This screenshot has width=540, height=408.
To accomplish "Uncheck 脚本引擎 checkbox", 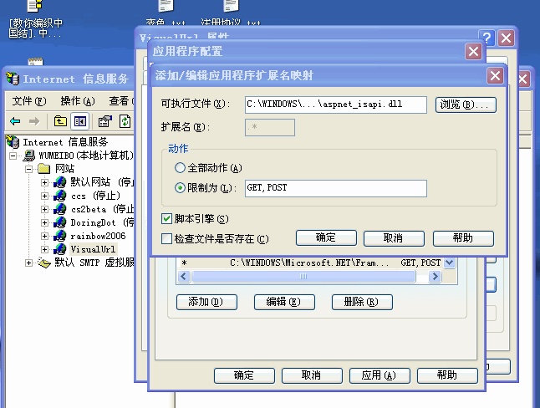I will pyautogui.click(x=166, y=219).
